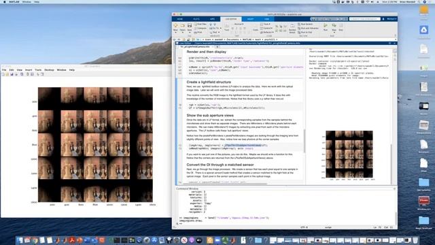Viewport: 435px width, 245px height.
Task: Click Find Files in the ribbon
Action: pos(201,24)
